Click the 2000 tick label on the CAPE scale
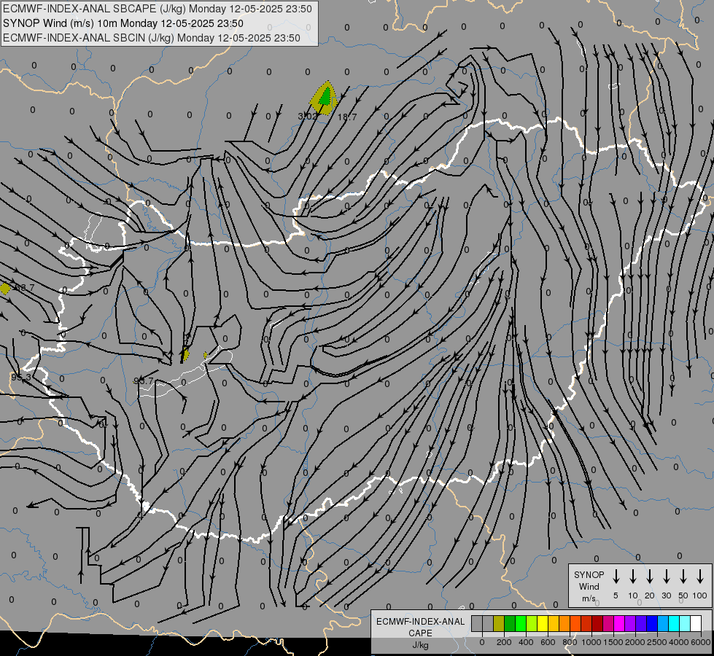714x656 pixels. coord(635,642)
